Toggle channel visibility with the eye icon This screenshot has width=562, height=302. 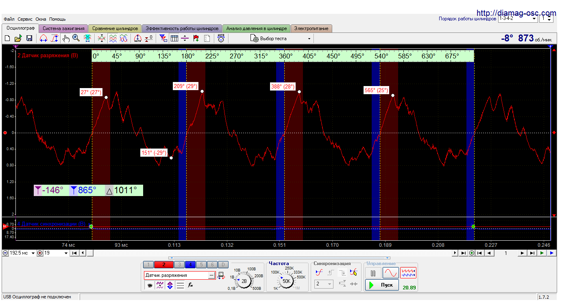coord(150,285)
